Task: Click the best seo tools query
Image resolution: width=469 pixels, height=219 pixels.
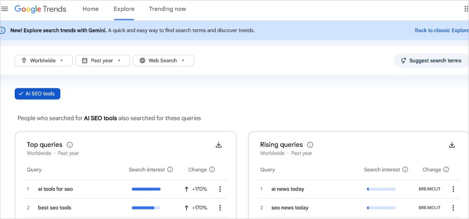Action: (55, 208)
